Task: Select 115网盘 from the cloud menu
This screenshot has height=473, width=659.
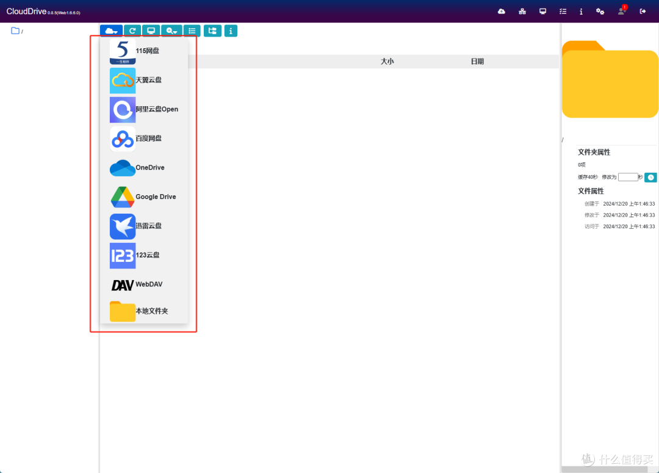Action: (x=144, y=51)
